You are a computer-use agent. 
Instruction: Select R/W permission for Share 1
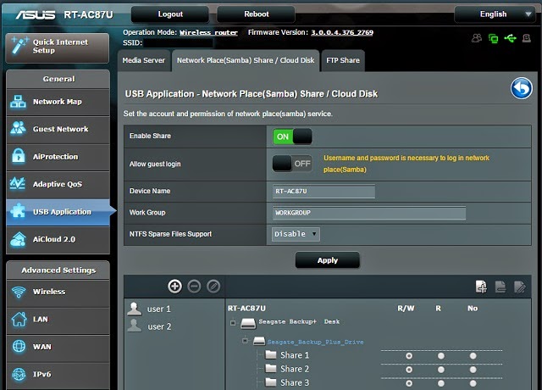(409, 356)
